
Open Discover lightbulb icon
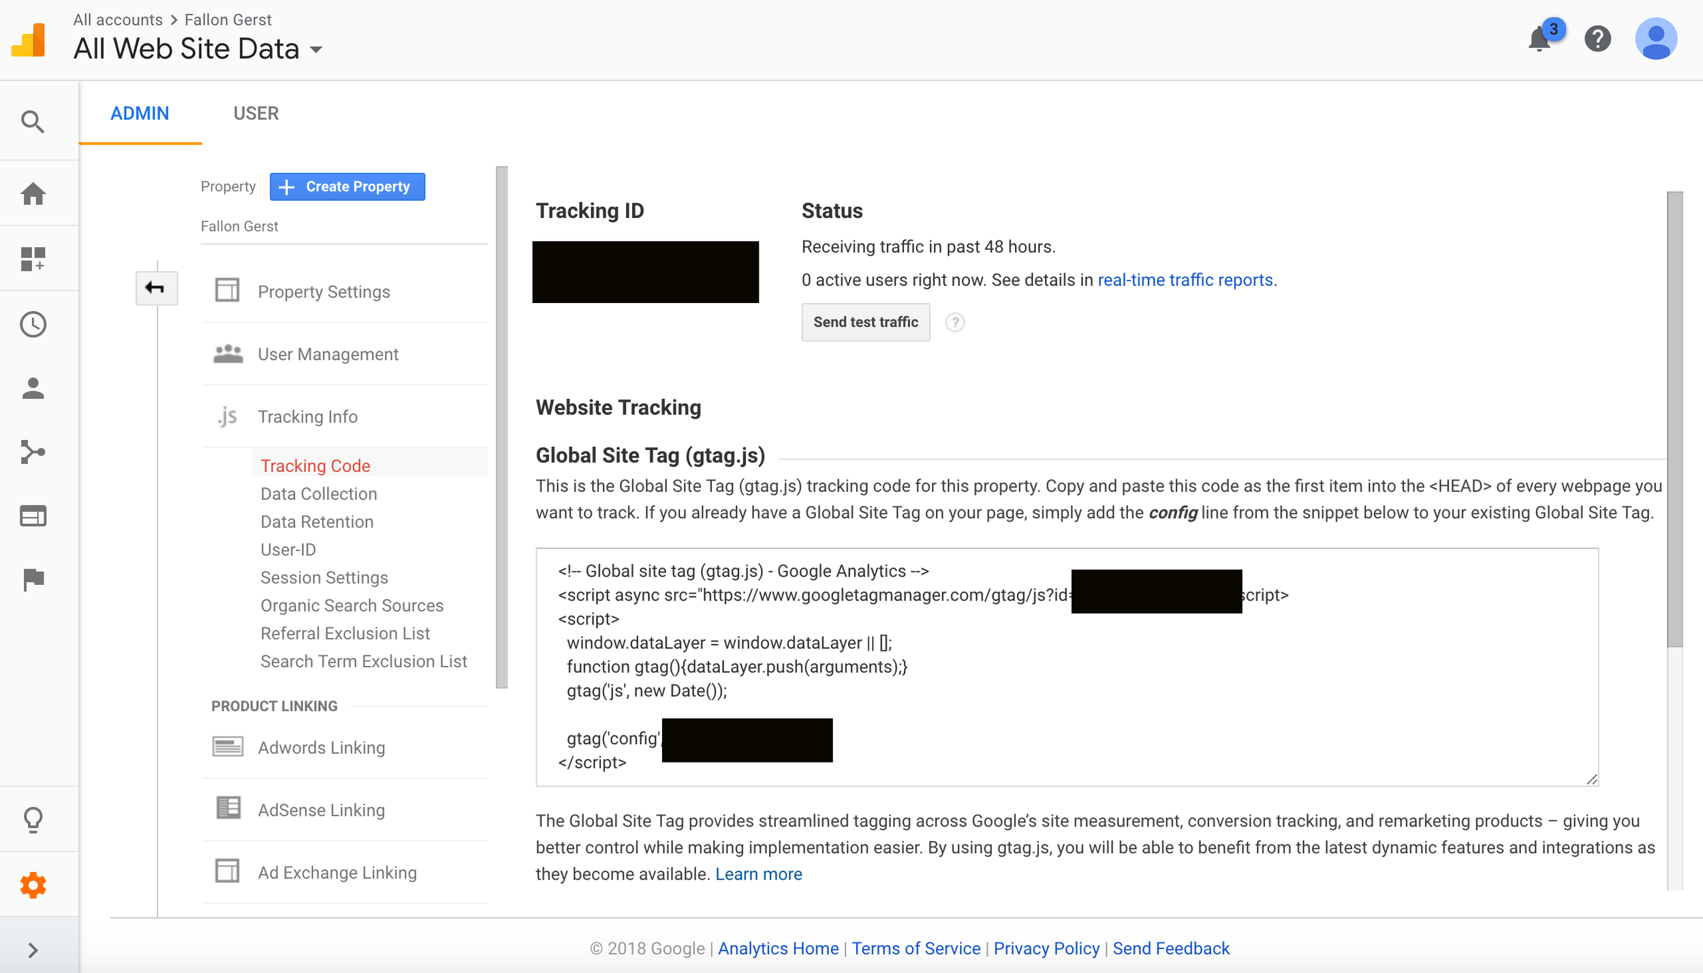point(33,820)
